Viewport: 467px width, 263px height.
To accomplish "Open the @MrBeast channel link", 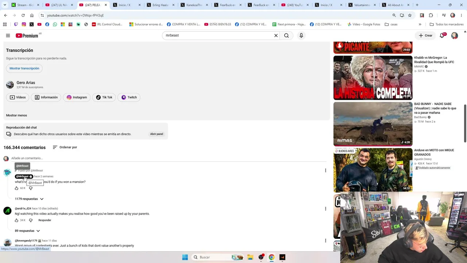I will coord(24,176).
